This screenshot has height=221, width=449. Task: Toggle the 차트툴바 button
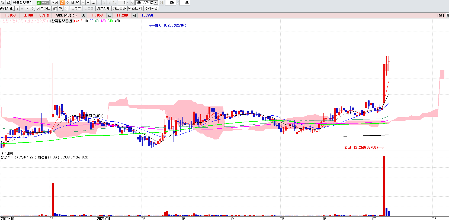(x=119, y=9)
